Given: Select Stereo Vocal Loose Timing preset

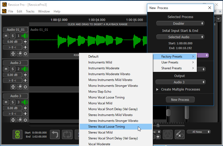Looking at the screenshot, I should tap(116, 127).
